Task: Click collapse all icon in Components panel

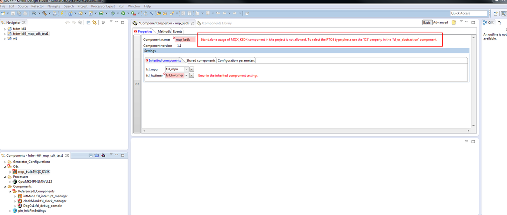Action: tap(91, 155)
